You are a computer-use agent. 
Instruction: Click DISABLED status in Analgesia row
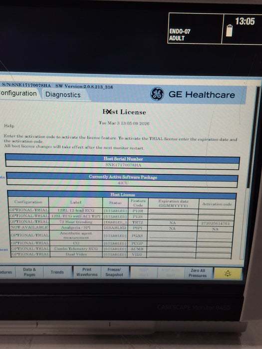pos(115,228)
